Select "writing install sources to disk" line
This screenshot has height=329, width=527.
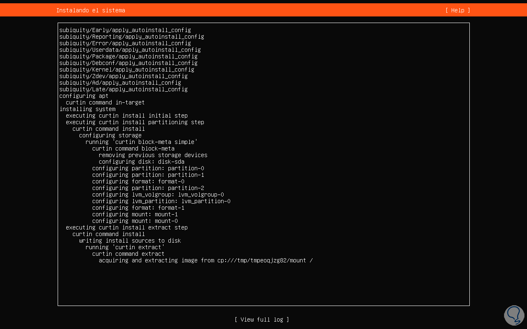tap(130, 241)
